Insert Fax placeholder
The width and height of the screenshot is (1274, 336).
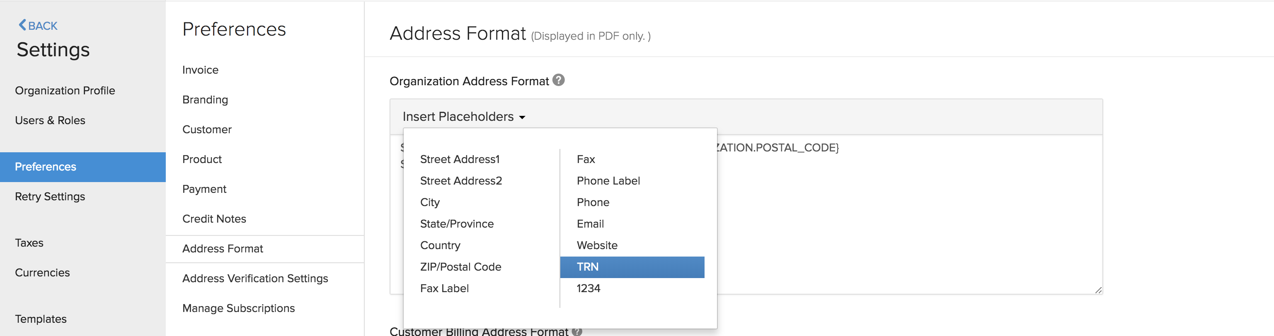coord(586,159)
